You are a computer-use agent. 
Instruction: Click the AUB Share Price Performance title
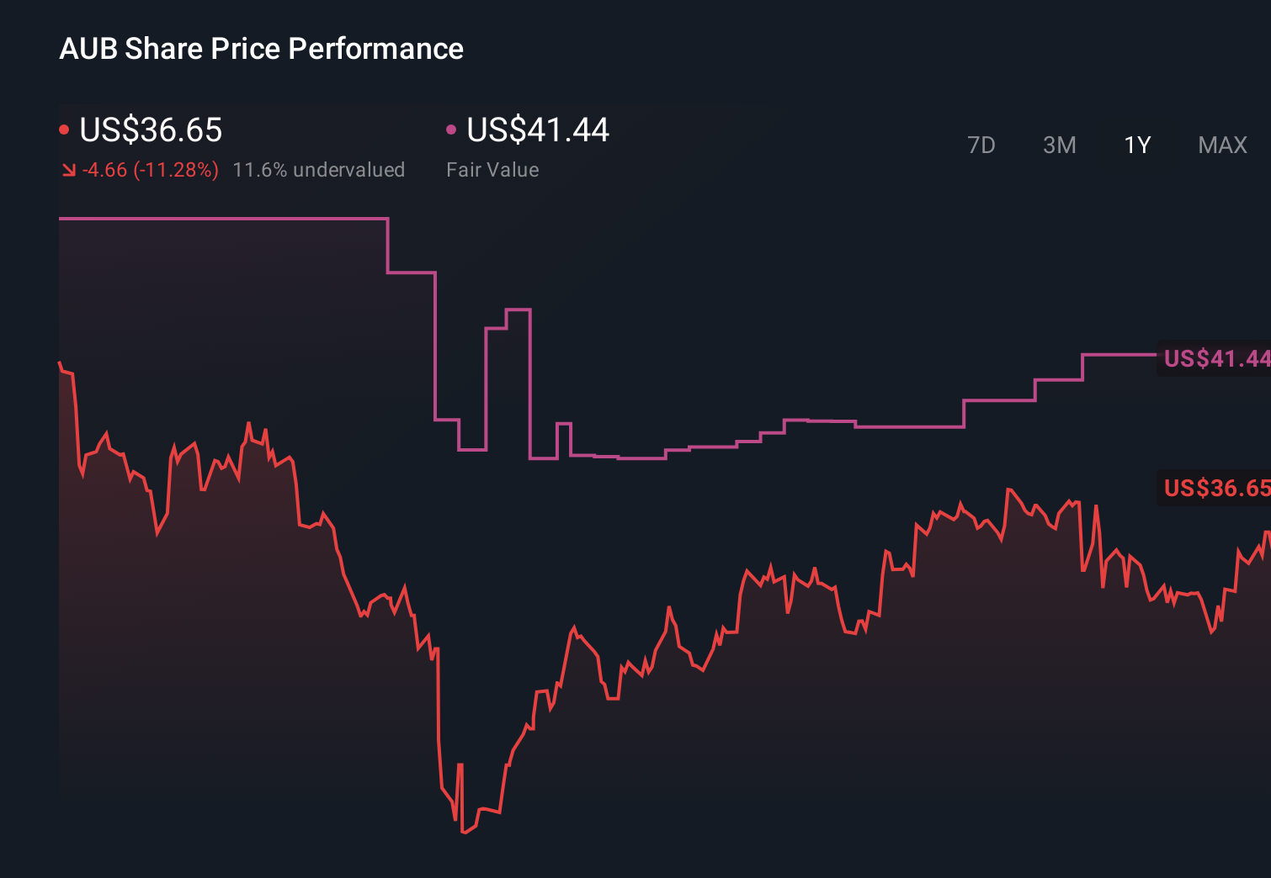click(x=261, y=49)
